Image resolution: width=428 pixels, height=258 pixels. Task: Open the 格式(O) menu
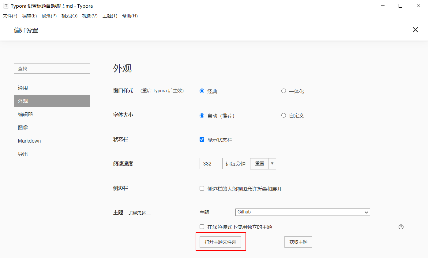[x=69, y=16]
